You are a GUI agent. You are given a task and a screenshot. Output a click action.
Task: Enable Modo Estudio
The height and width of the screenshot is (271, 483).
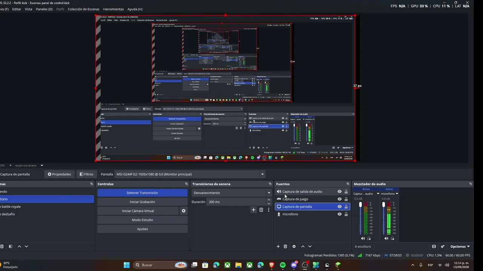[x=142, y=220]
